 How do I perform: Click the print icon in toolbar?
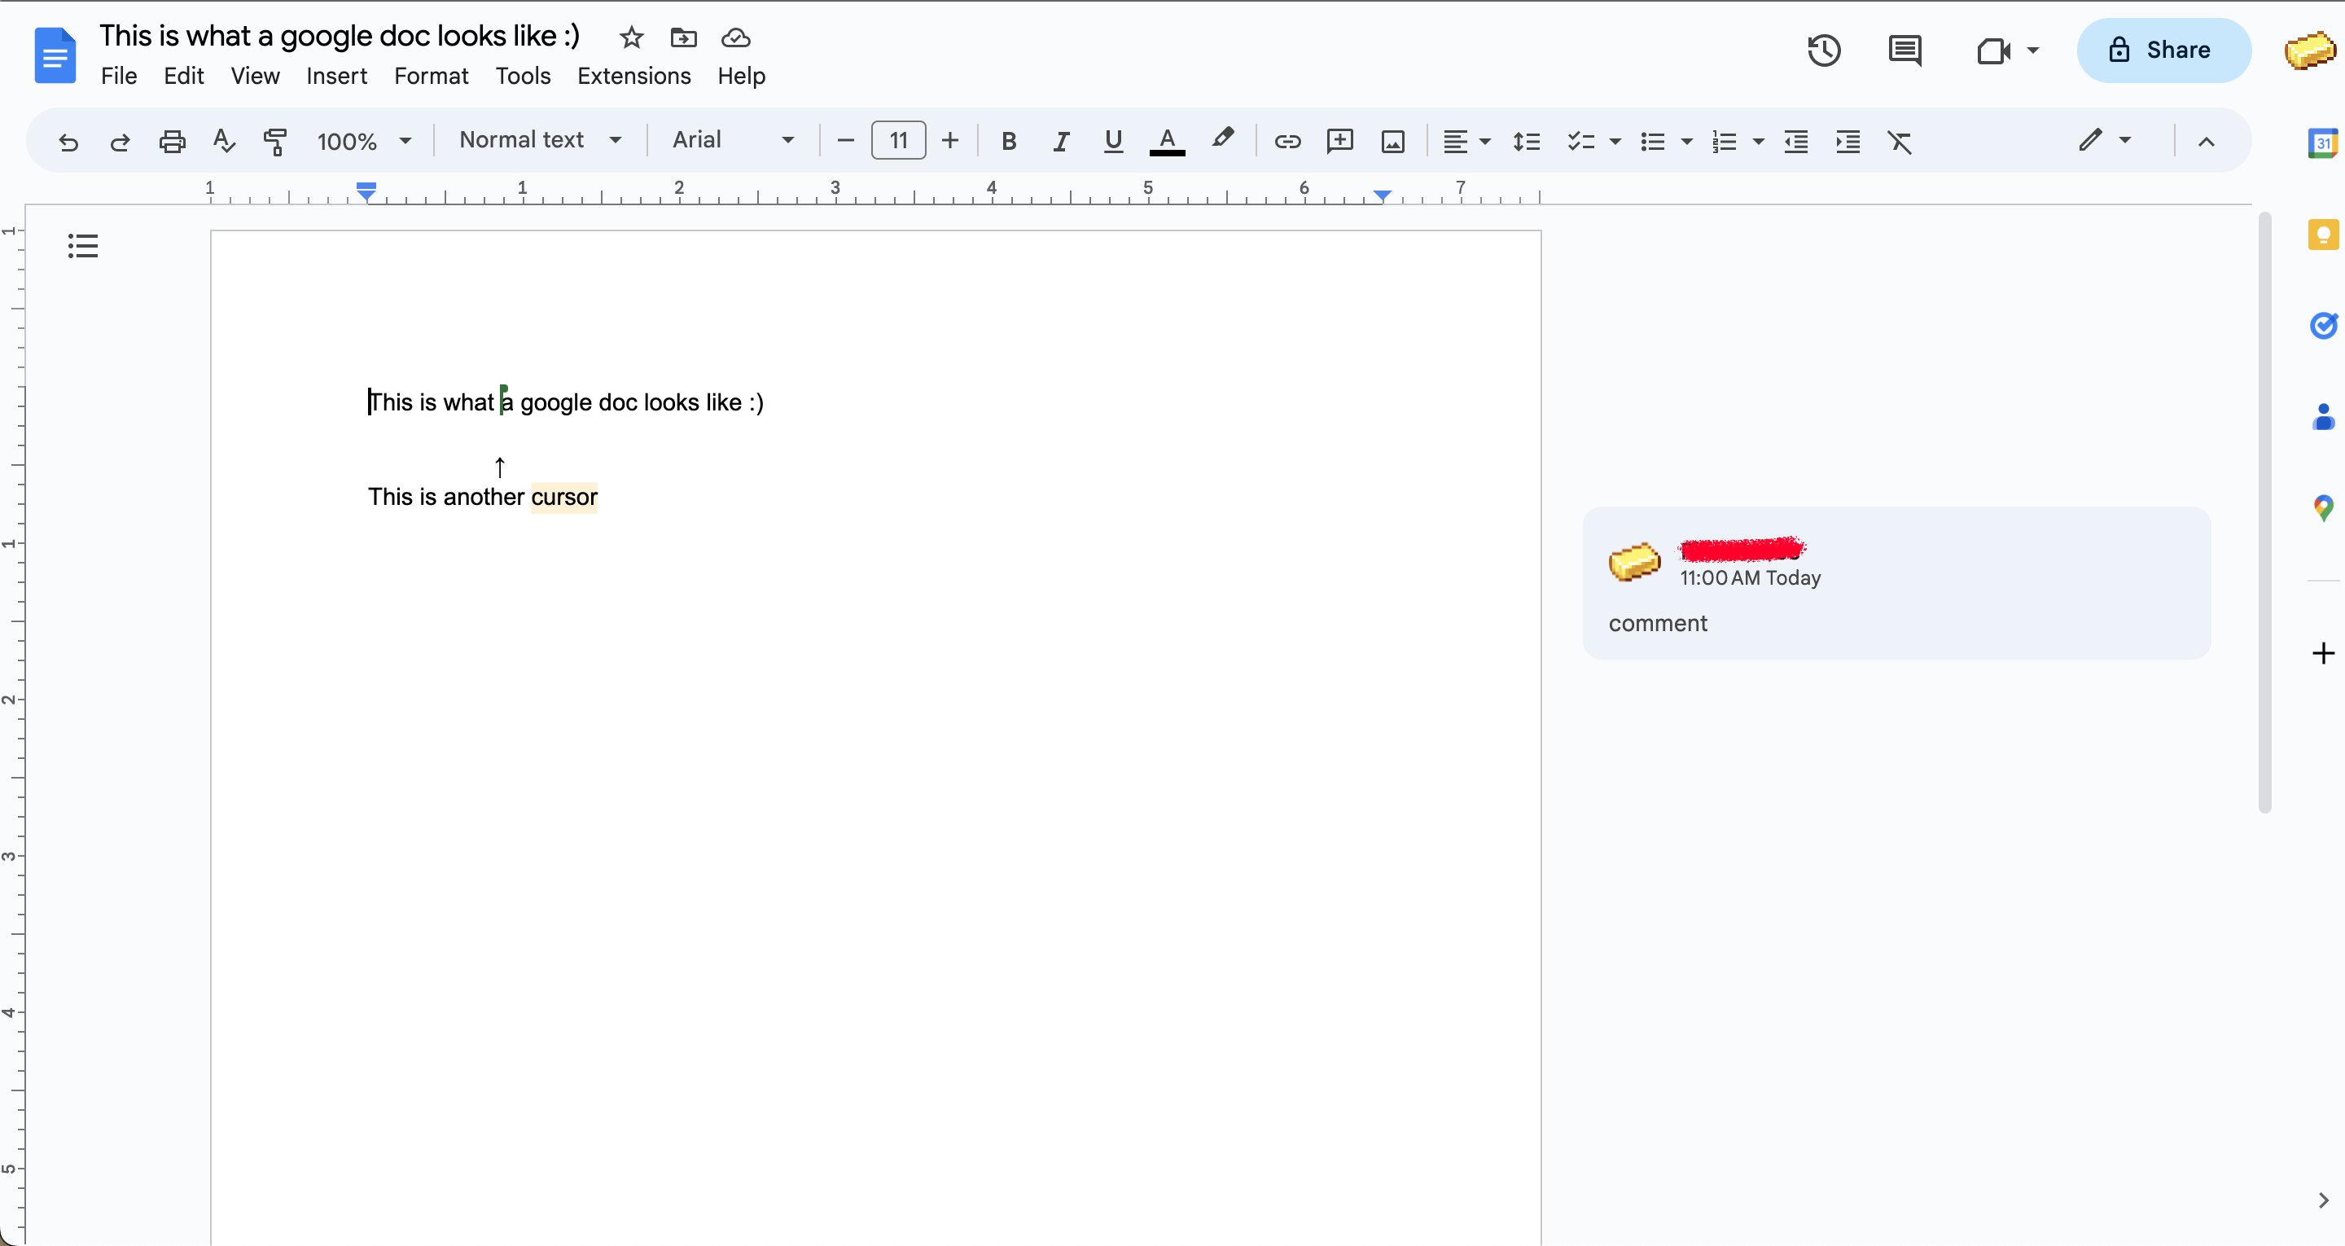(x=172, y=141)
